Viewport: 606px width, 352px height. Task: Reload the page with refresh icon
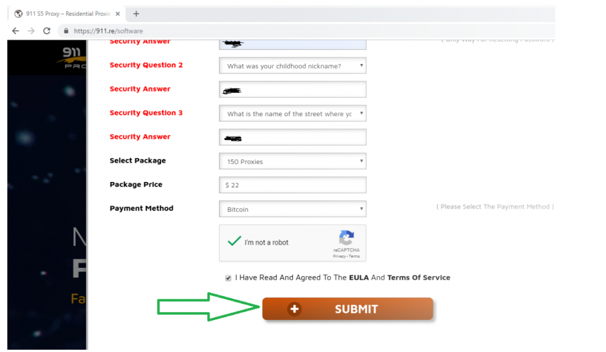[47, 31]
